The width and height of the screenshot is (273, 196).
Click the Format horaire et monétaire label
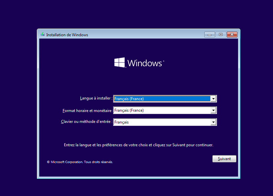point(87,111)
